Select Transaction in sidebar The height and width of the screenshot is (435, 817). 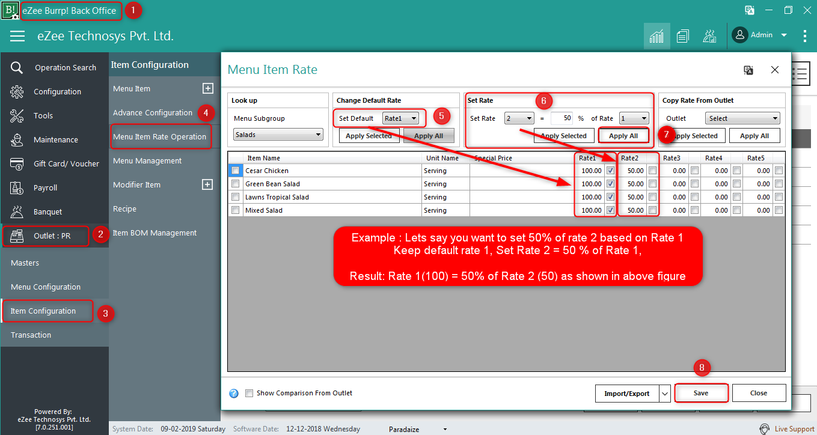point(31,335)
